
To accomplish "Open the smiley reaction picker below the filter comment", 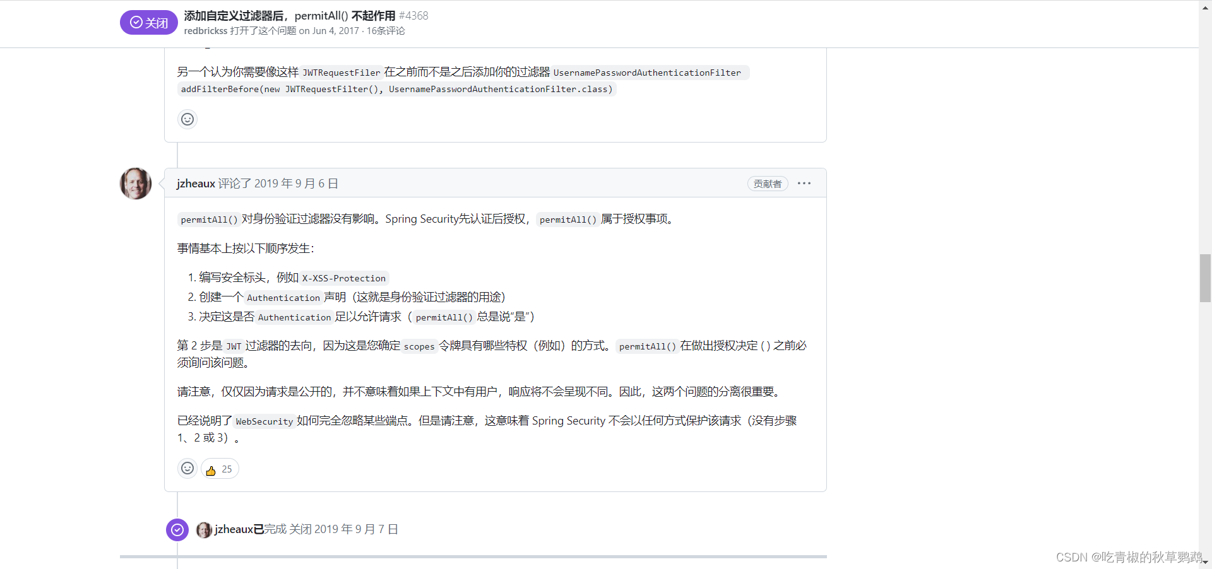I will (x=187, y=119).
